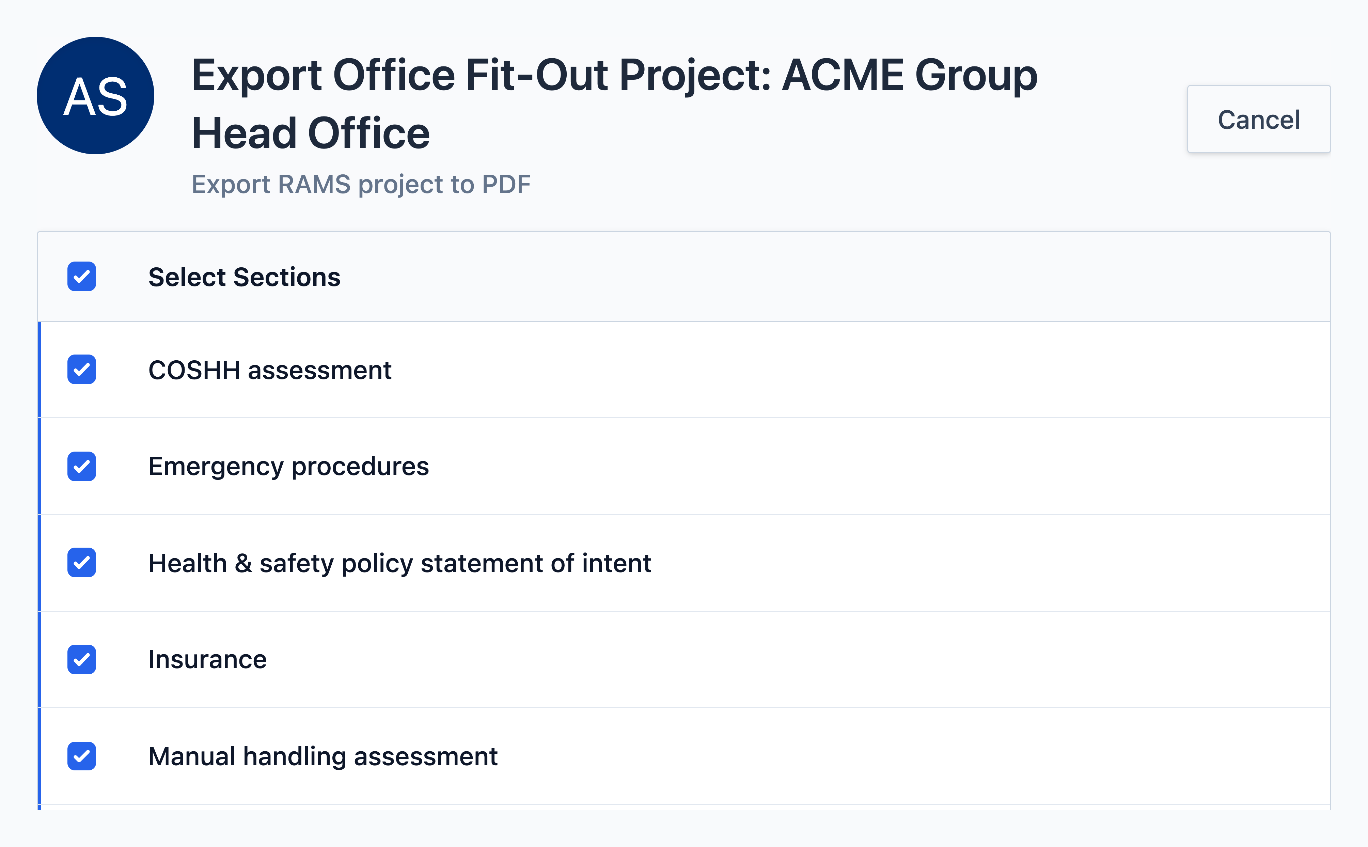Uncheck the COSHH assessment checkbox
This screenshot has height=847, width=1368.
[82, 370]
